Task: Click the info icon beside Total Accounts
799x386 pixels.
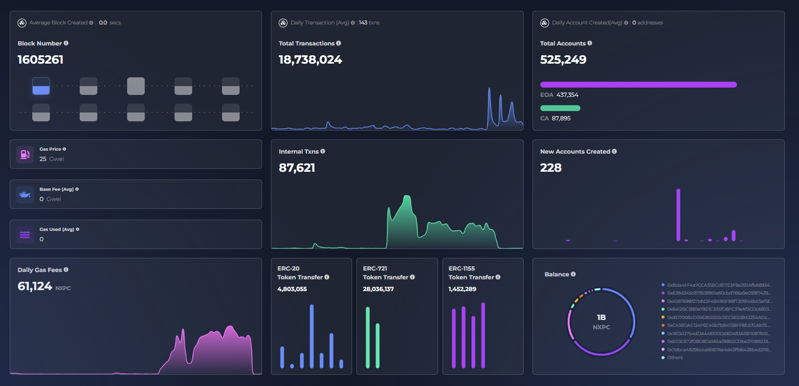Action: coord(590,43)
